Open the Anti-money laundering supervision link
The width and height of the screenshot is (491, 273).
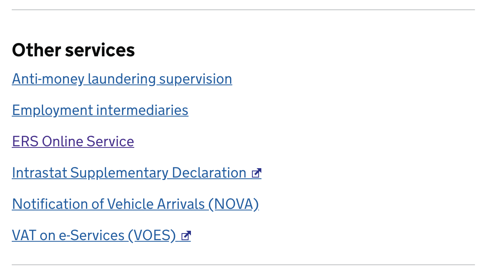122,79
